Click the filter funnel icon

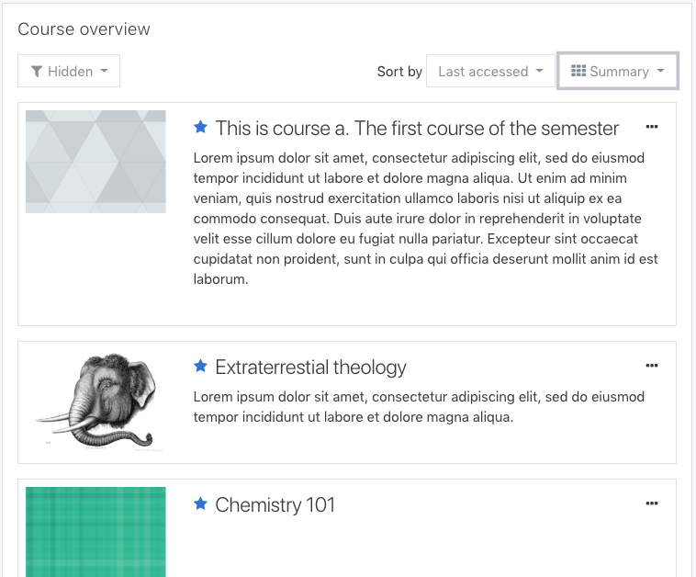click(37, 71)
